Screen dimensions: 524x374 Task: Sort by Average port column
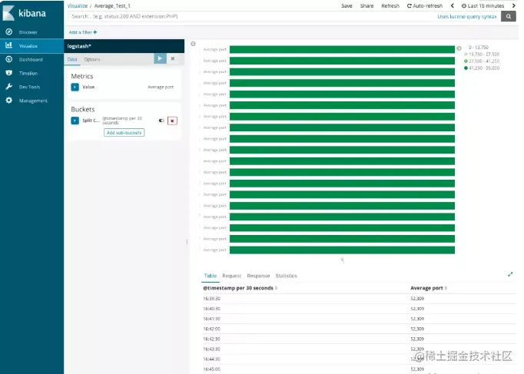(429, 288)
